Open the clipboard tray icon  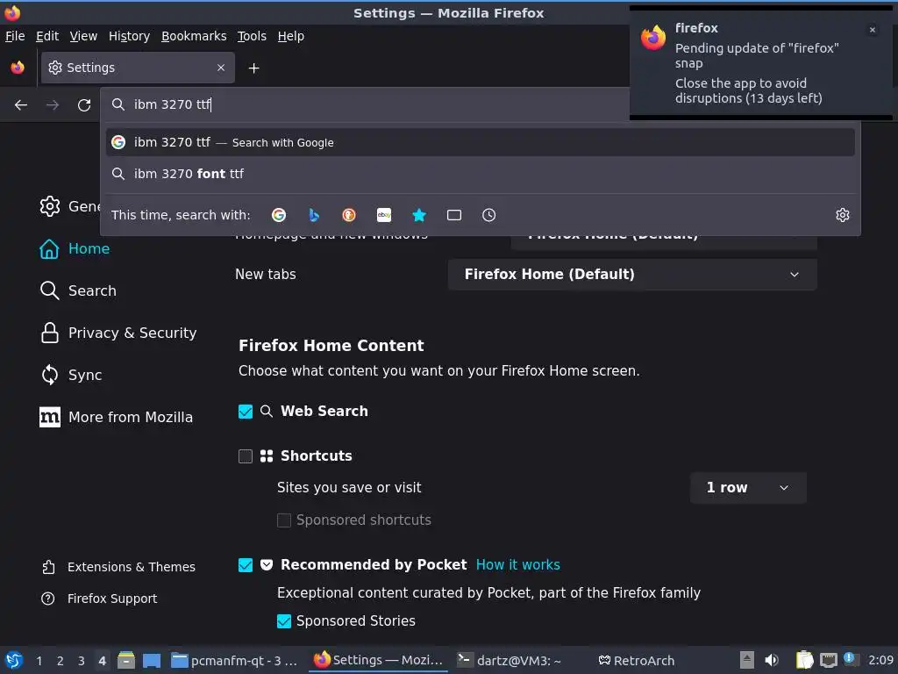(x=805, y=660)
